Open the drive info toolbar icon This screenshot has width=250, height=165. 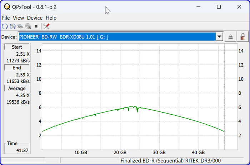pyautogui.click(x=20, y=26)
